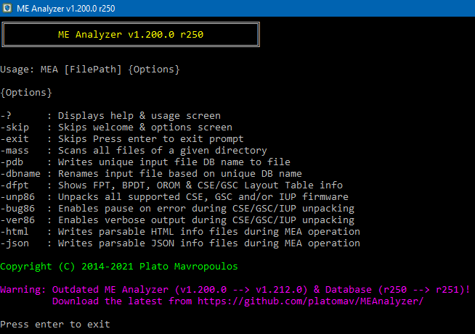Click the -dbname rename option line
Screen dimensions: 475x334
tap(151, 174)
